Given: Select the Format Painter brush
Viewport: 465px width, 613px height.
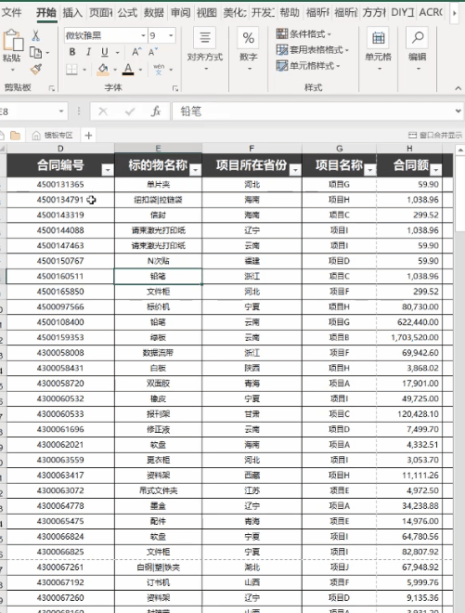Looking at the screenshot, I should click(x=36, y=70).
